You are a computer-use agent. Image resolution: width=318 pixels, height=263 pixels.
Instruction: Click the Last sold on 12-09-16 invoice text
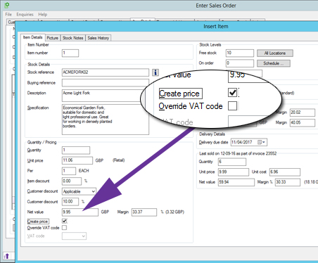[238, 153]
